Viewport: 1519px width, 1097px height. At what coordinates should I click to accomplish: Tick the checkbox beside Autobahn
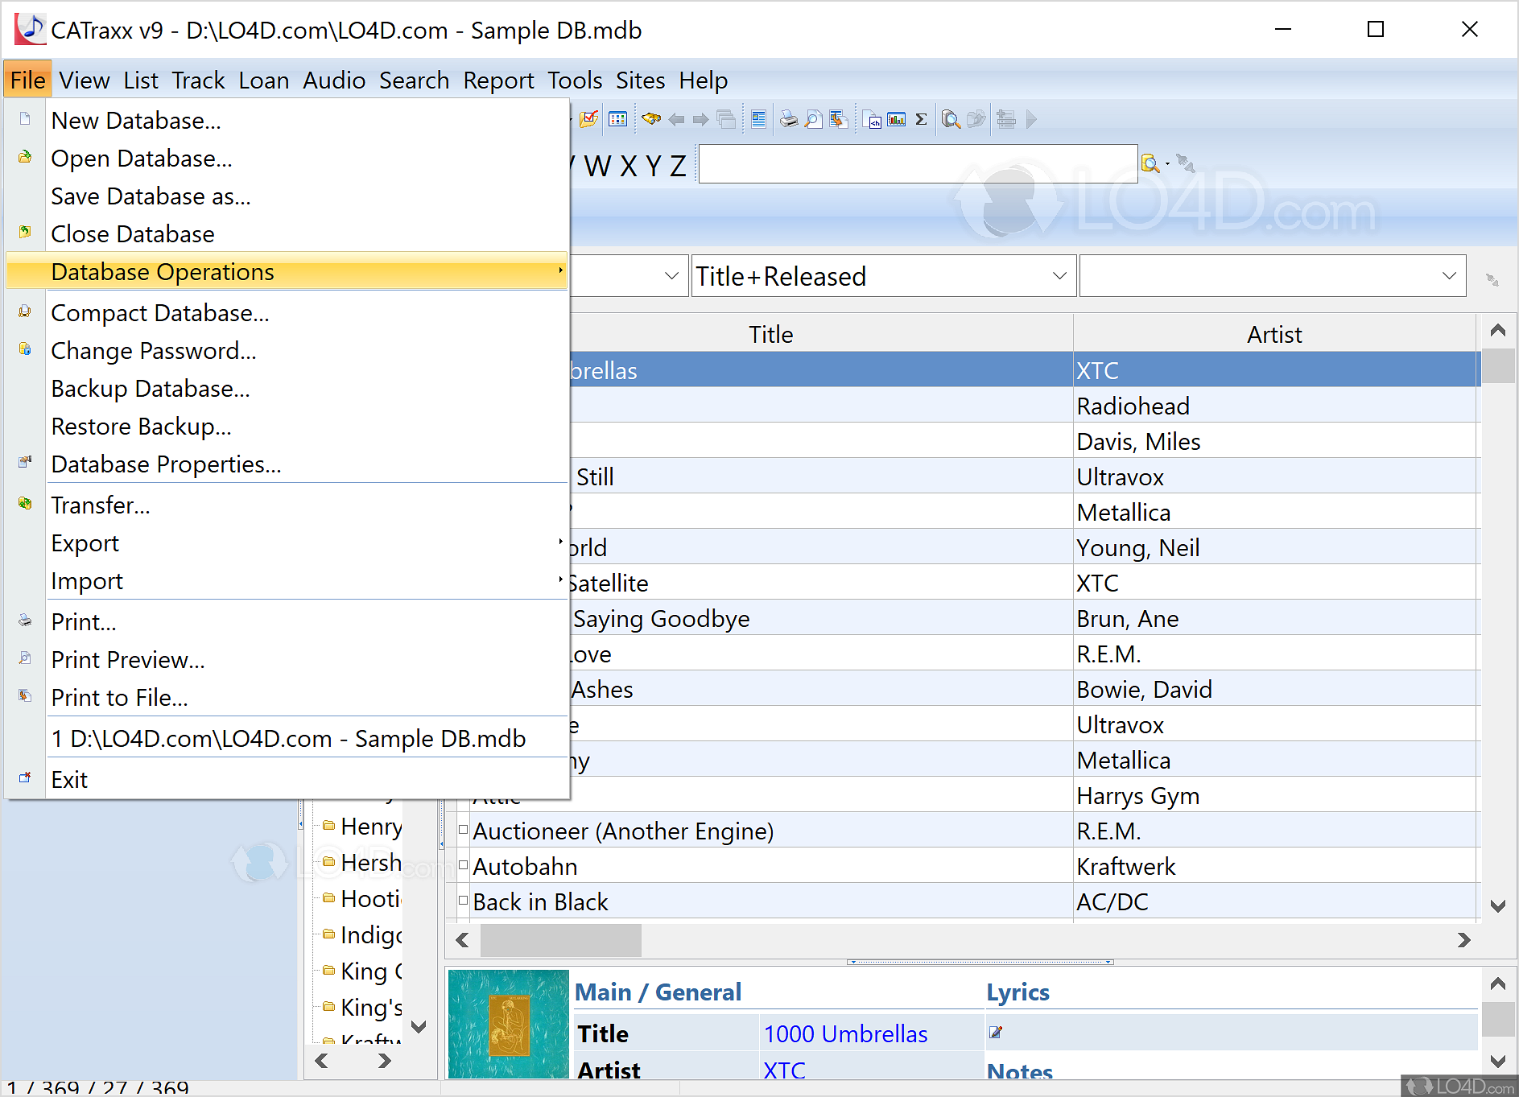tap(463, 865)
